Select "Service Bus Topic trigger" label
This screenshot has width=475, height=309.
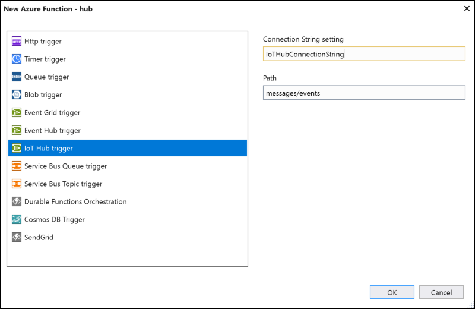click(x=63, y=184)
